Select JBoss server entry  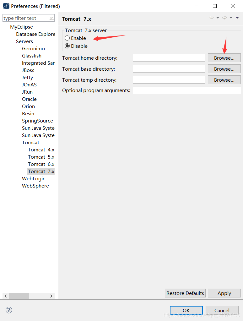coord(28,70)
